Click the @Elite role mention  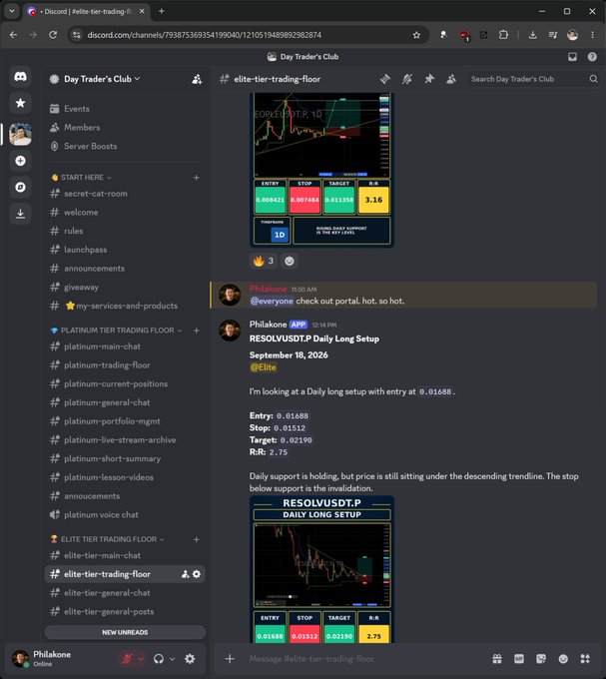tap(264, 367)
